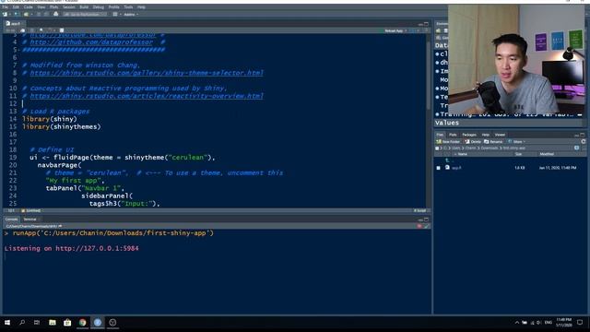This screenshot has width=590, height=332.
Task: Click the print icon in main toolbar
Action: coord(55,15)
